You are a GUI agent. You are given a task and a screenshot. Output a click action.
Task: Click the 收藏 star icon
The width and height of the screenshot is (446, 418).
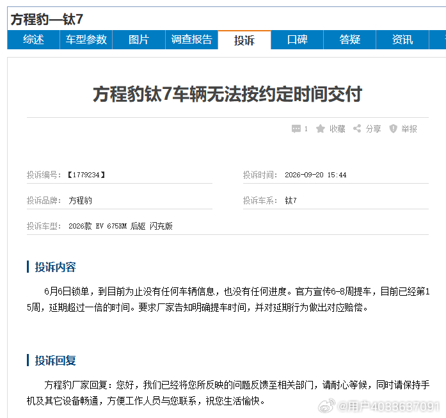[x=321, y=129]
